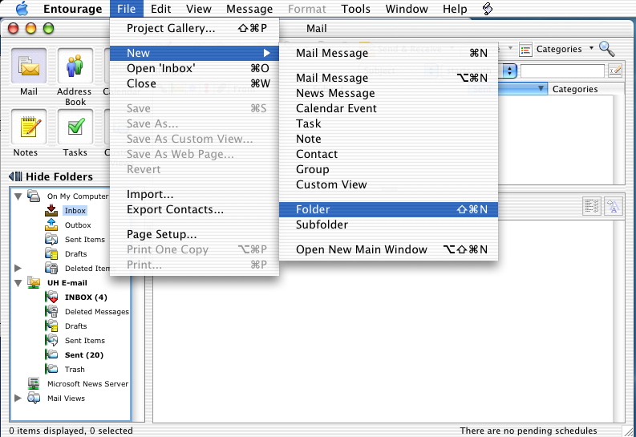Select the UH E-mail Sent Items folder
Viewport: 636px width, 437px height.
(x=85, y=341)
